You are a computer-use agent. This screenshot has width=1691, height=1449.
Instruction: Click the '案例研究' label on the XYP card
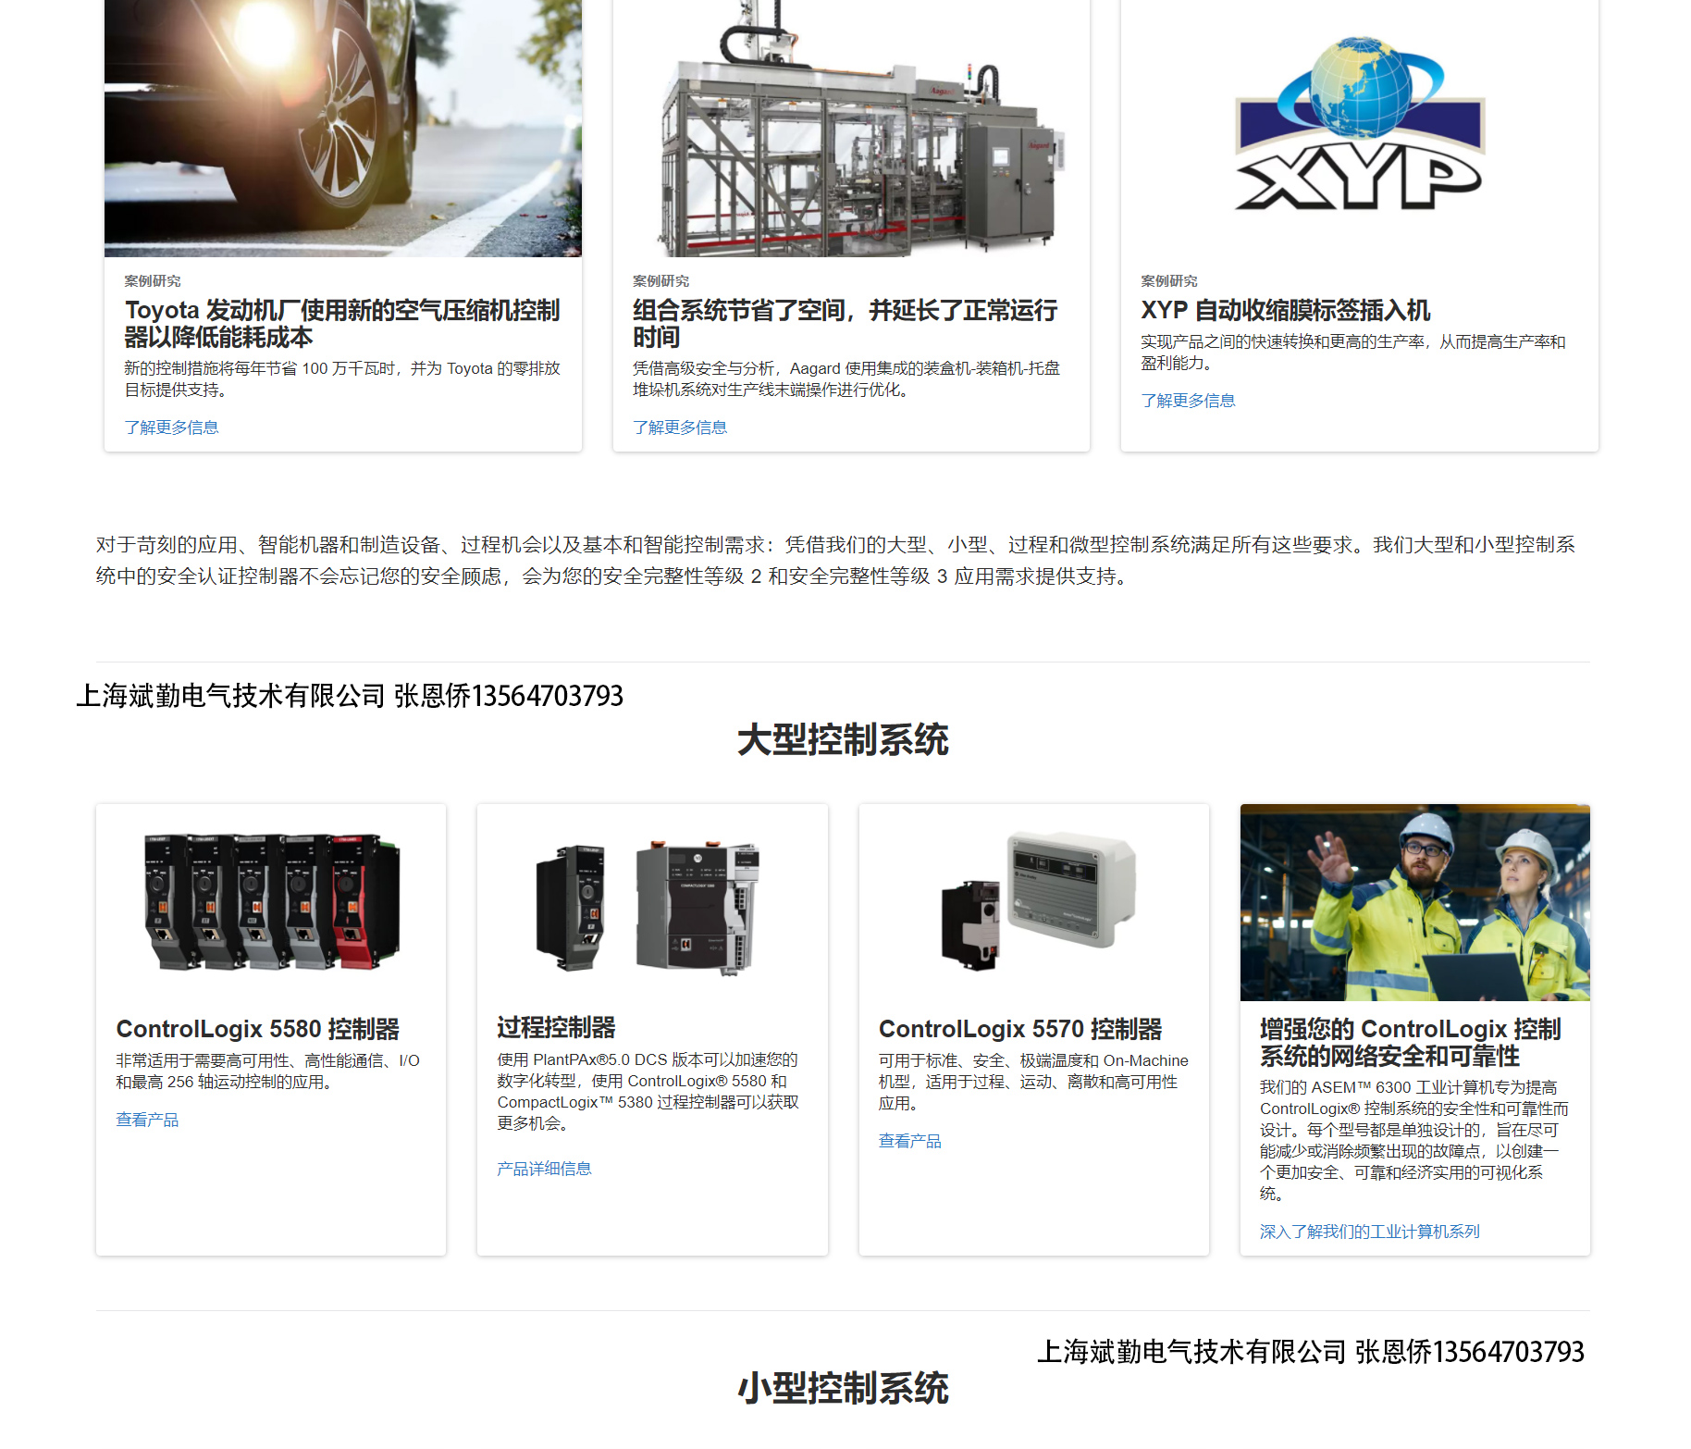pos(1169,280)
